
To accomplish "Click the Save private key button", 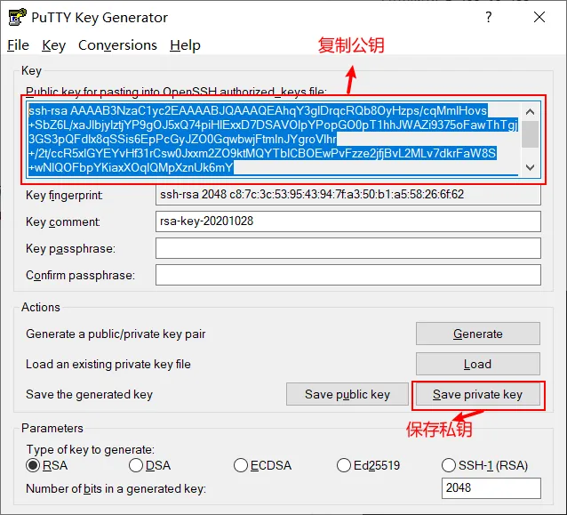I will tap(477, 394).
